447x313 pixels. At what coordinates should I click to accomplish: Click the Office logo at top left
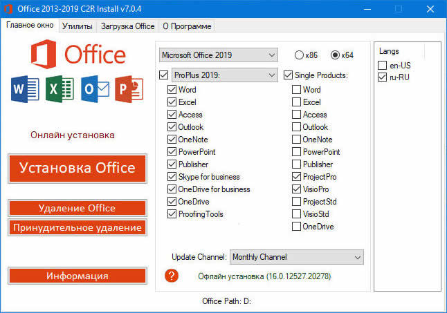pyautogui.click(x=77, y=54)
